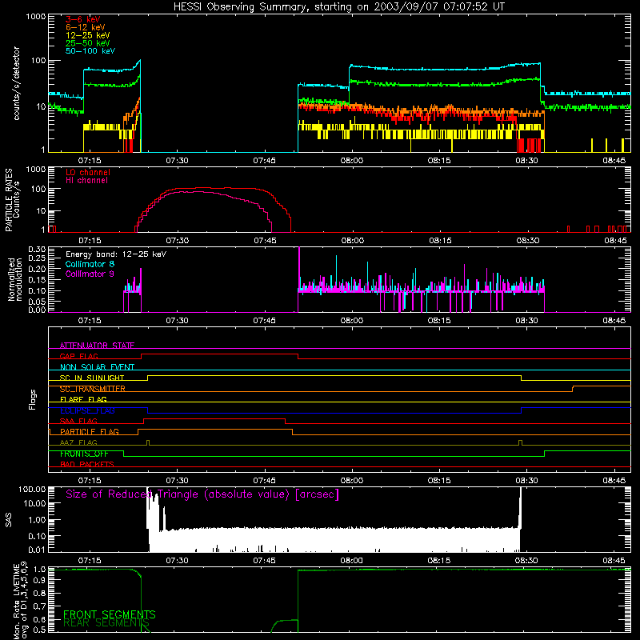Select the red 3-6 keV legend entry
Viewport: 640px width, 640px height.
(x=83, y=19)
